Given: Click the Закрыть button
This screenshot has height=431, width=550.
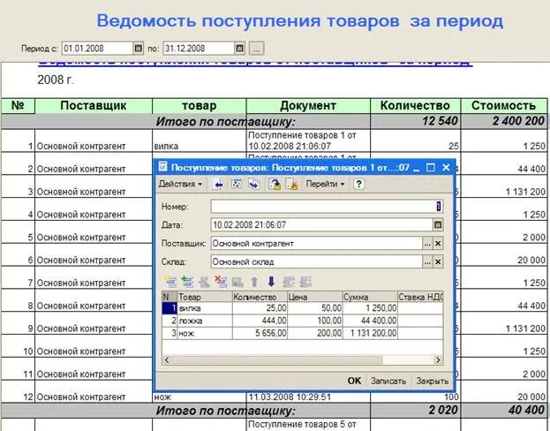Looking at the screenshot, I should pyautogui.click(x=433, y=381).
